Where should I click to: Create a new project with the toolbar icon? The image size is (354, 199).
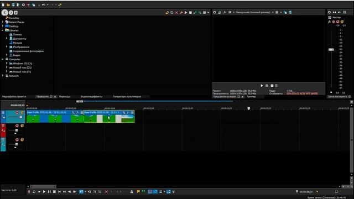pos(3,5)
